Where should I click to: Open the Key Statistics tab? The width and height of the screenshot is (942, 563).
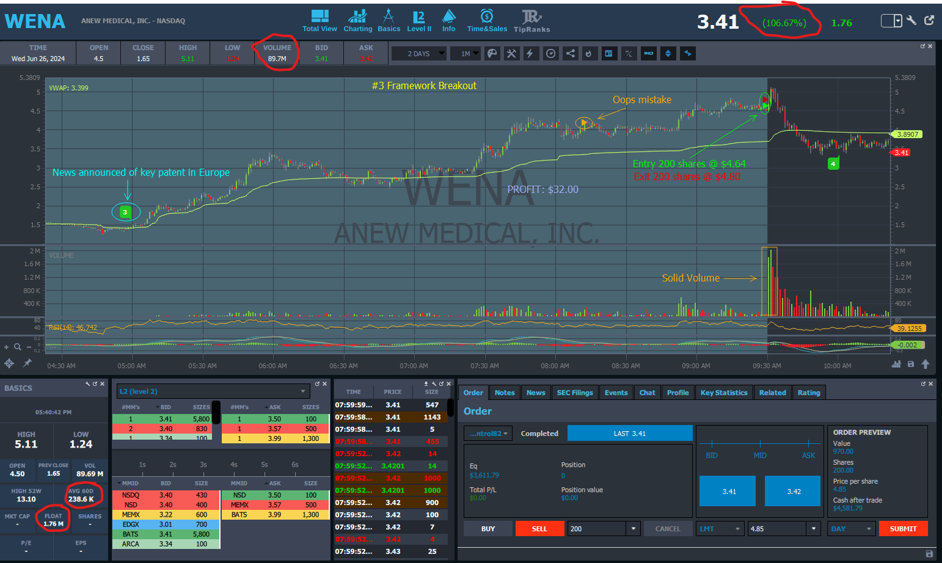pos(724,393)
